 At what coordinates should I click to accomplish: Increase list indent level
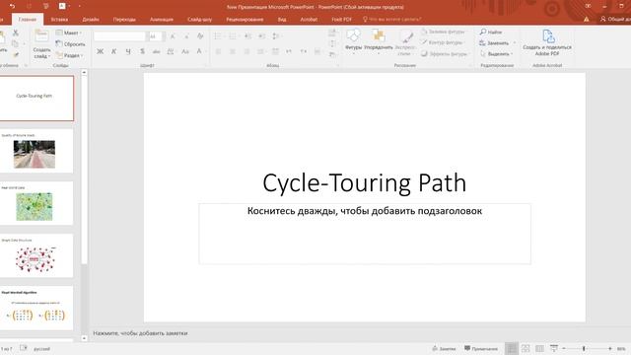coord(262,36)
